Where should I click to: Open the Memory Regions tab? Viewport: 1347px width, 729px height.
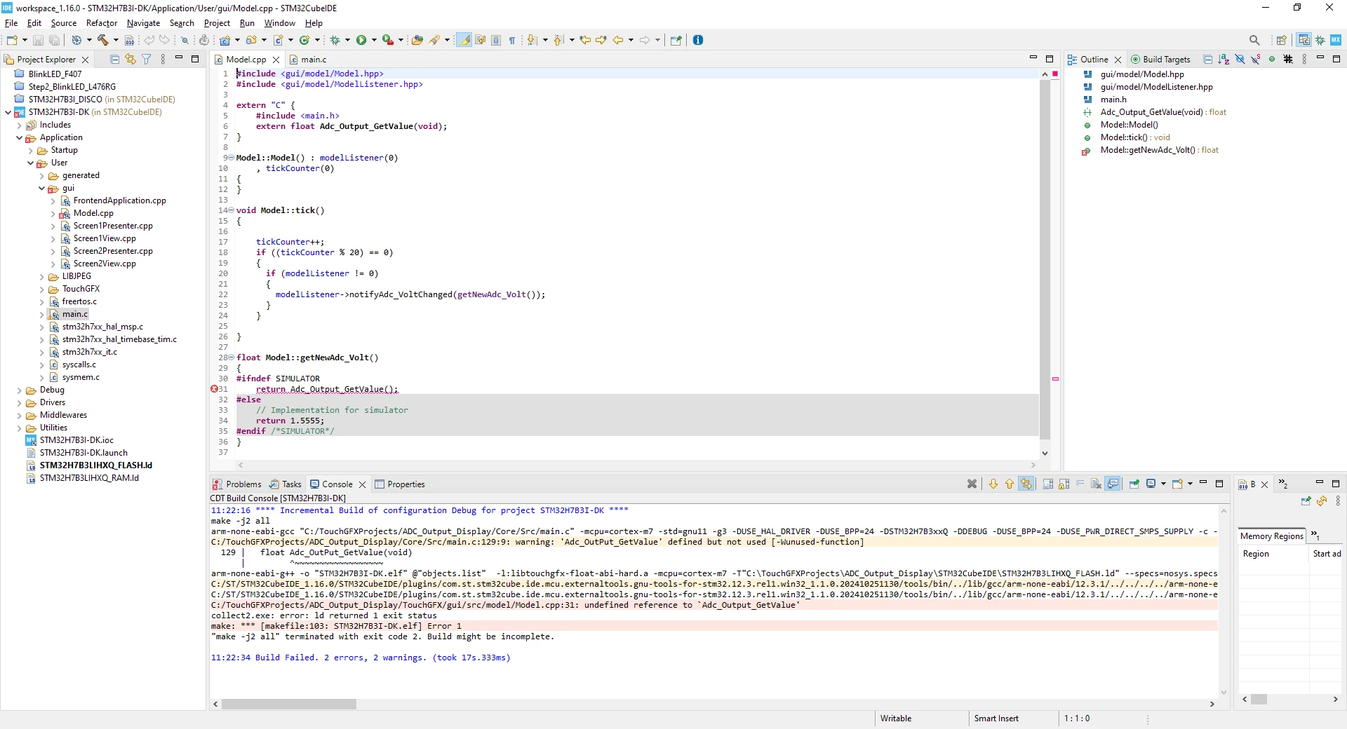click(x=1271, y=536)
